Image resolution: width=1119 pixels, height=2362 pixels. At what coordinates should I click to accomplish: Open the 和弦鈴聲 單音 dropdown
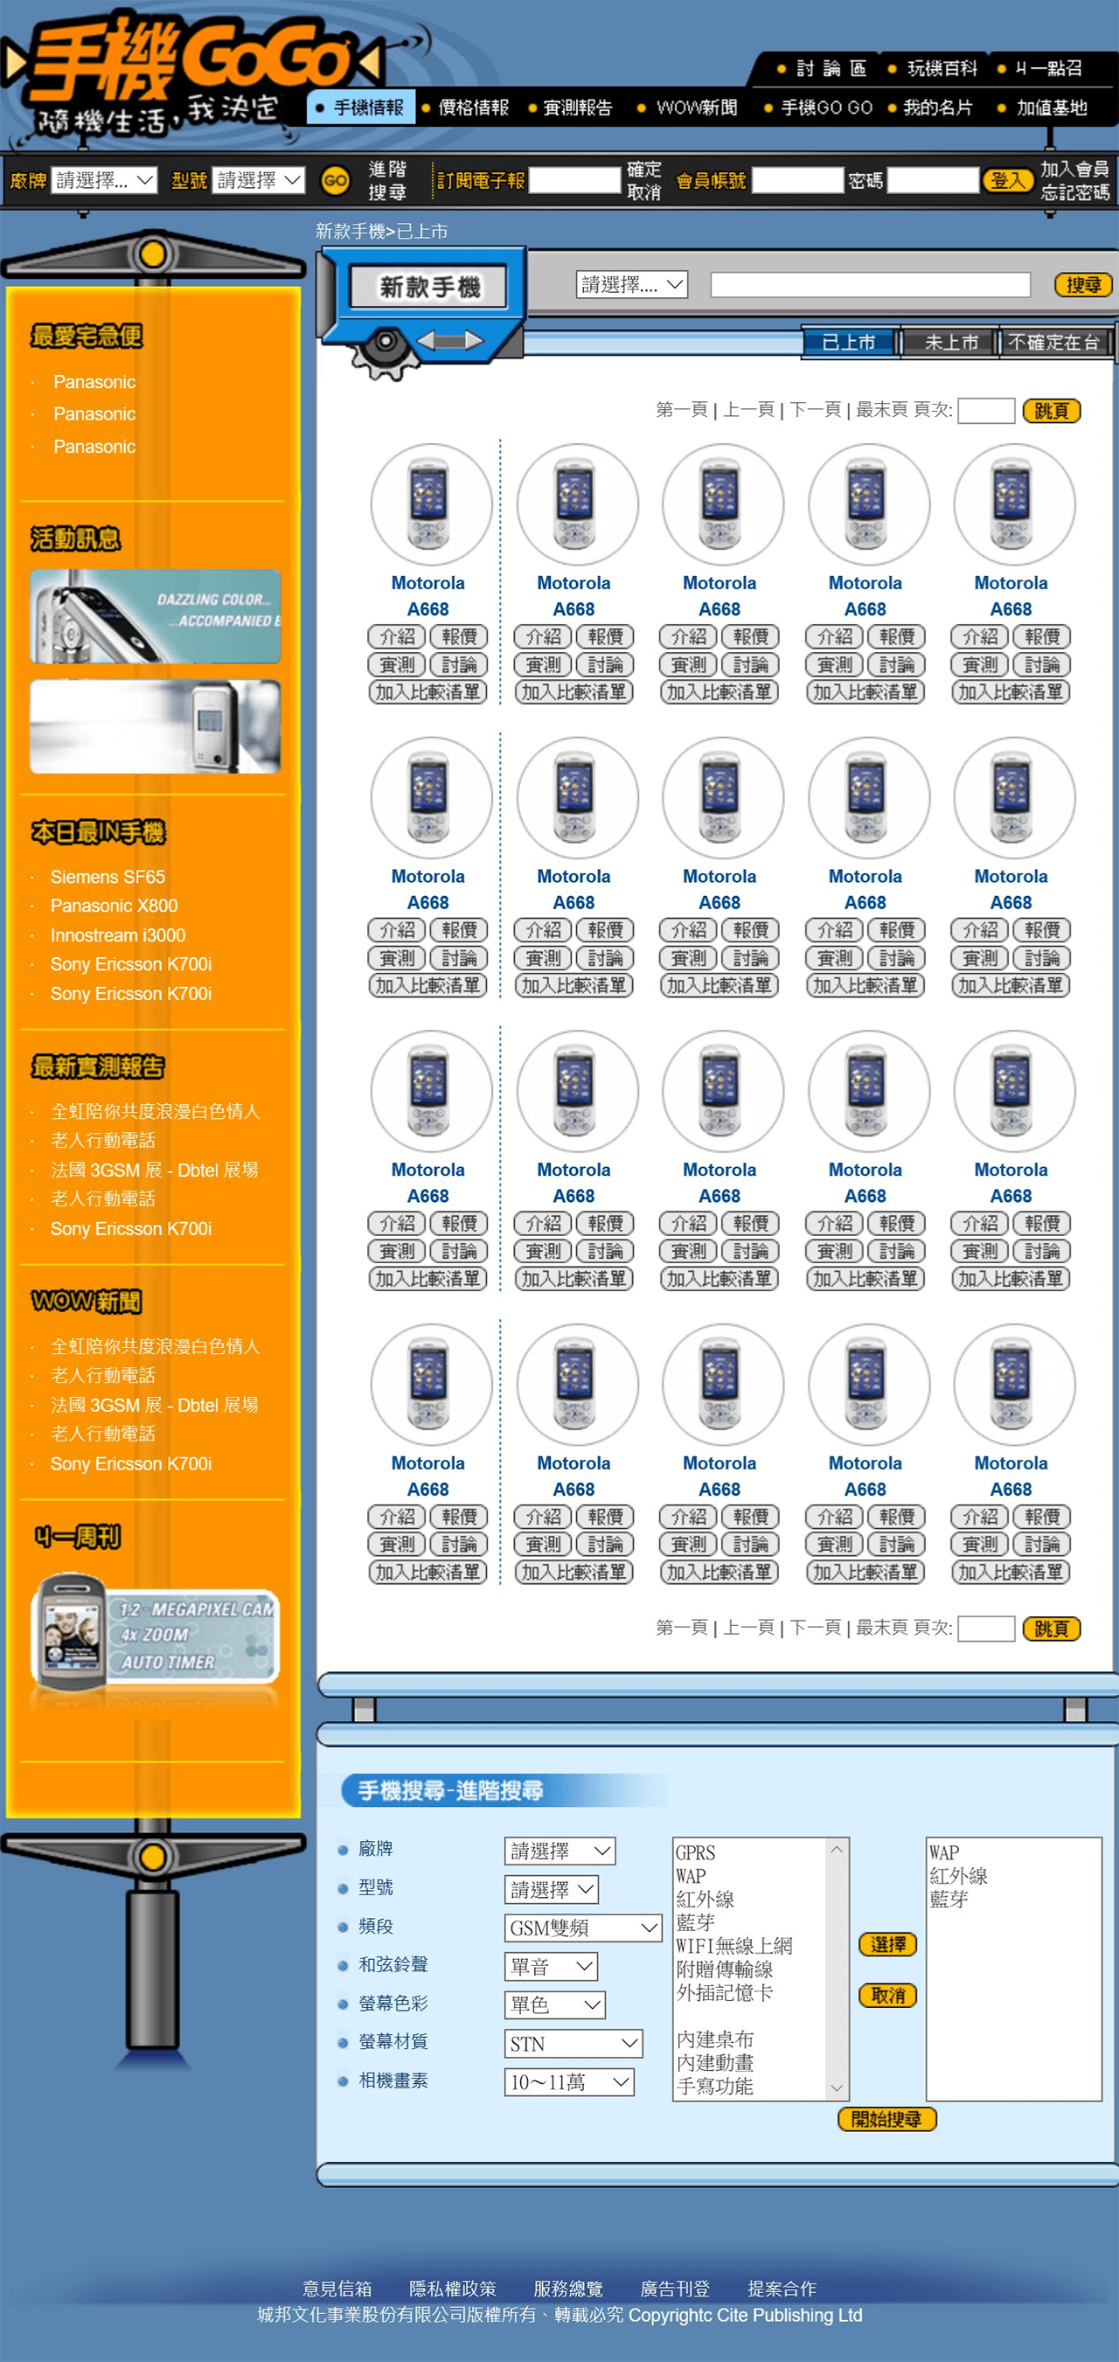coord(552,1967)
